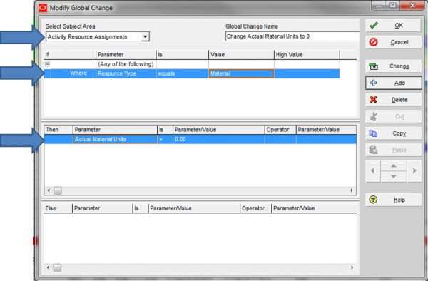Image resolution: width=428 pixels, height=281 pixels.
Task: Click the red Cancel circle icon
Action: (x=373, y=42)
